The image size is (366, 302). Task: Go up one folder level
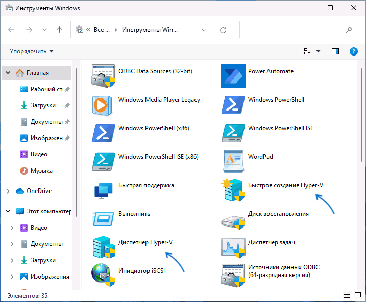60,30
